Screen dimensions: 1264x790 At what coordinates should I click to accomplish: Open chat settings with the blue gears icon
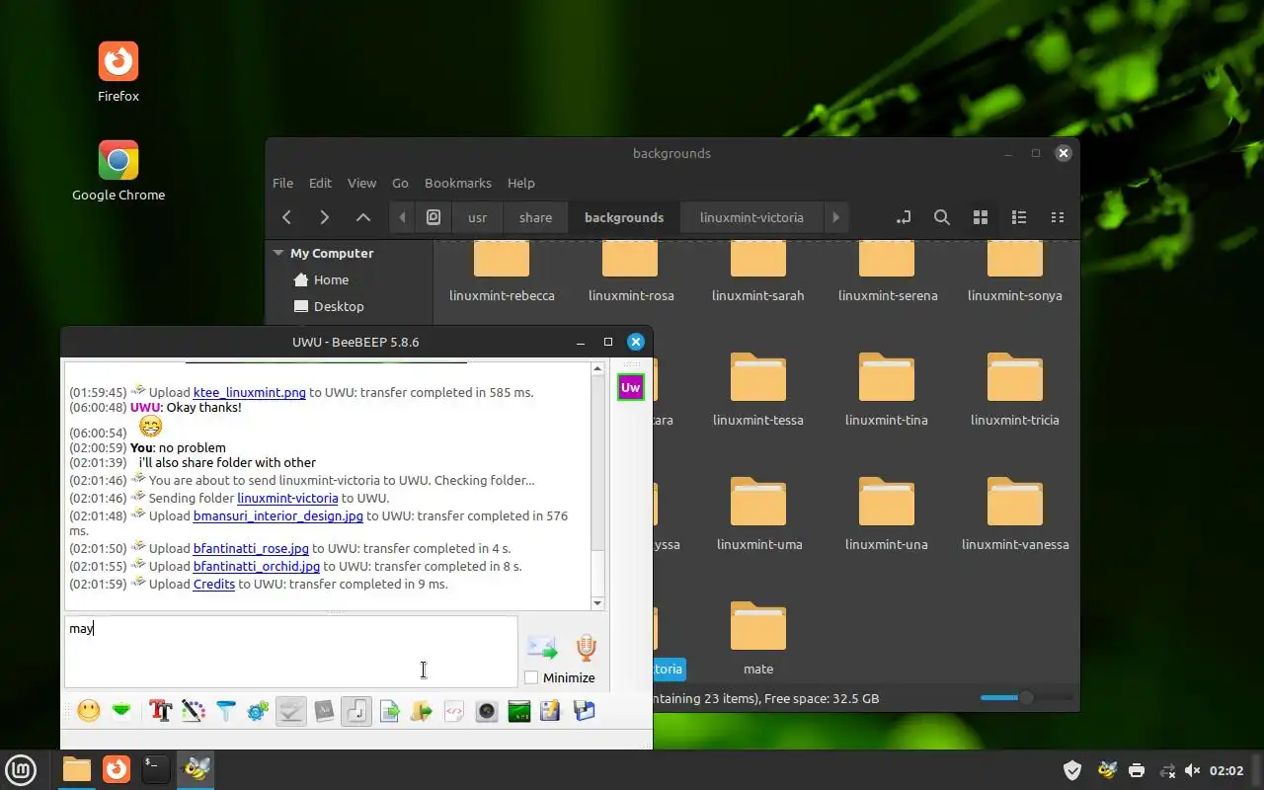(x=259, y=711)
